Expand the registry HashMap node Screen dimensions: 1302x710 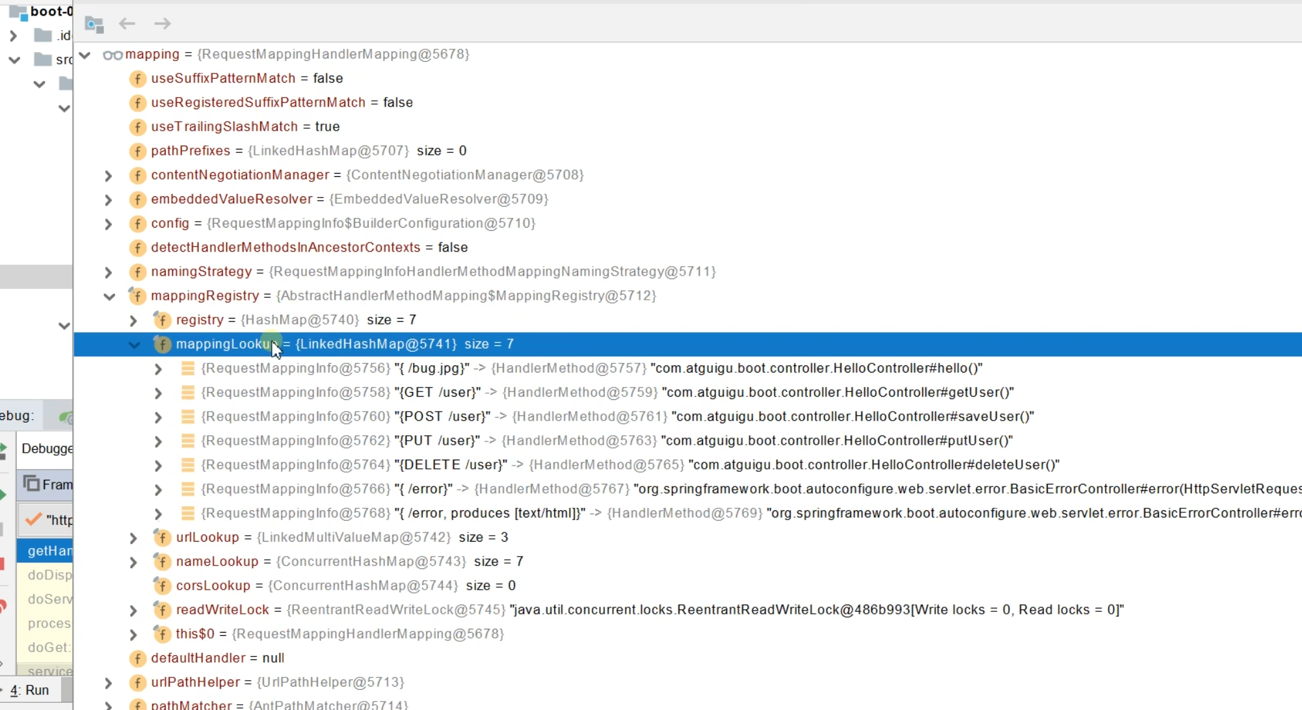133,321
